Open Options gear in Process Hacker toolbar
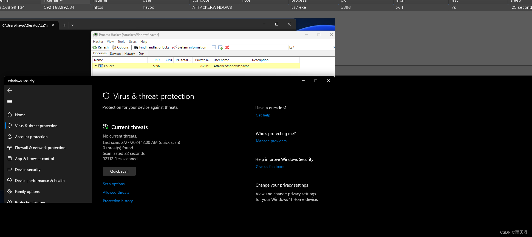The height and width of the screenshot is (237, 532). 114,47
